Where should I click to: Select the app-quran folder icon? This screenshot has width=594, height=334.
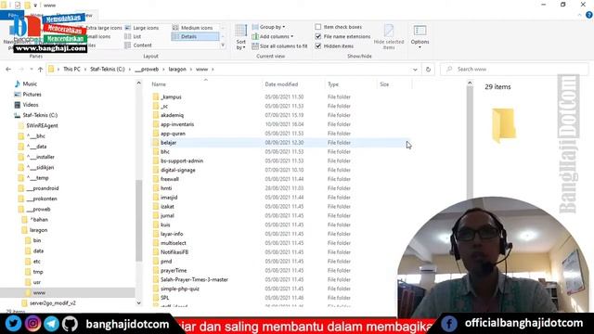coord(156,134)
